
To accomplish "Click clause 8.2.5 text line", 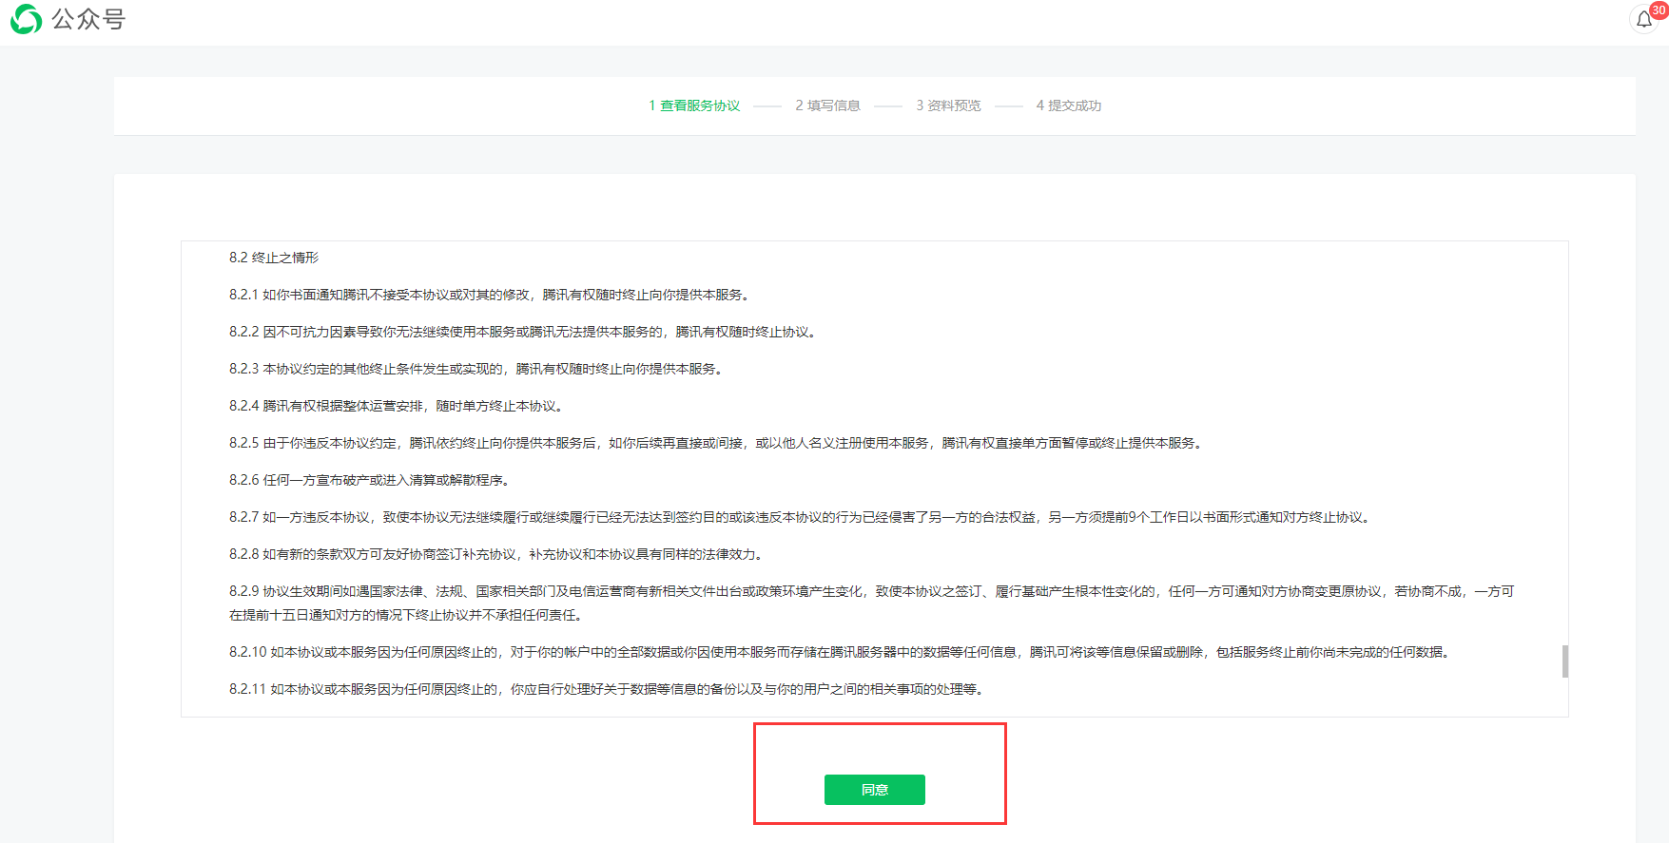I will pos(715,443).
